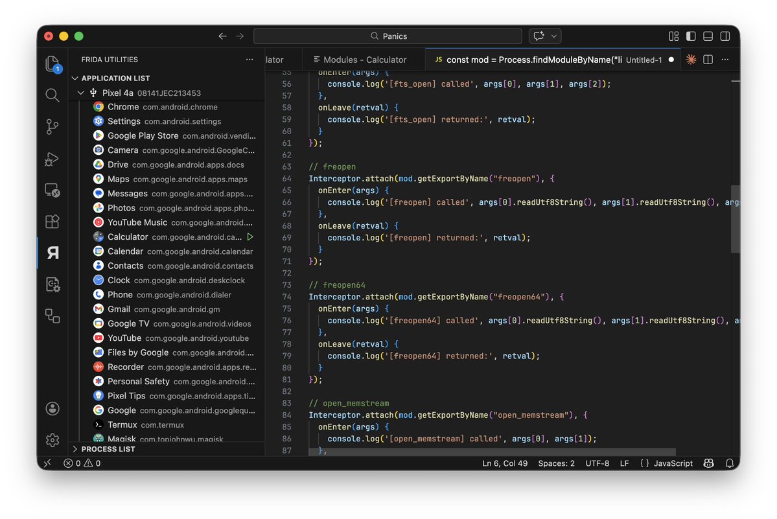777x519 pixels.
Task: Click the Copilot icon in status bar
Action: point(708,463)
